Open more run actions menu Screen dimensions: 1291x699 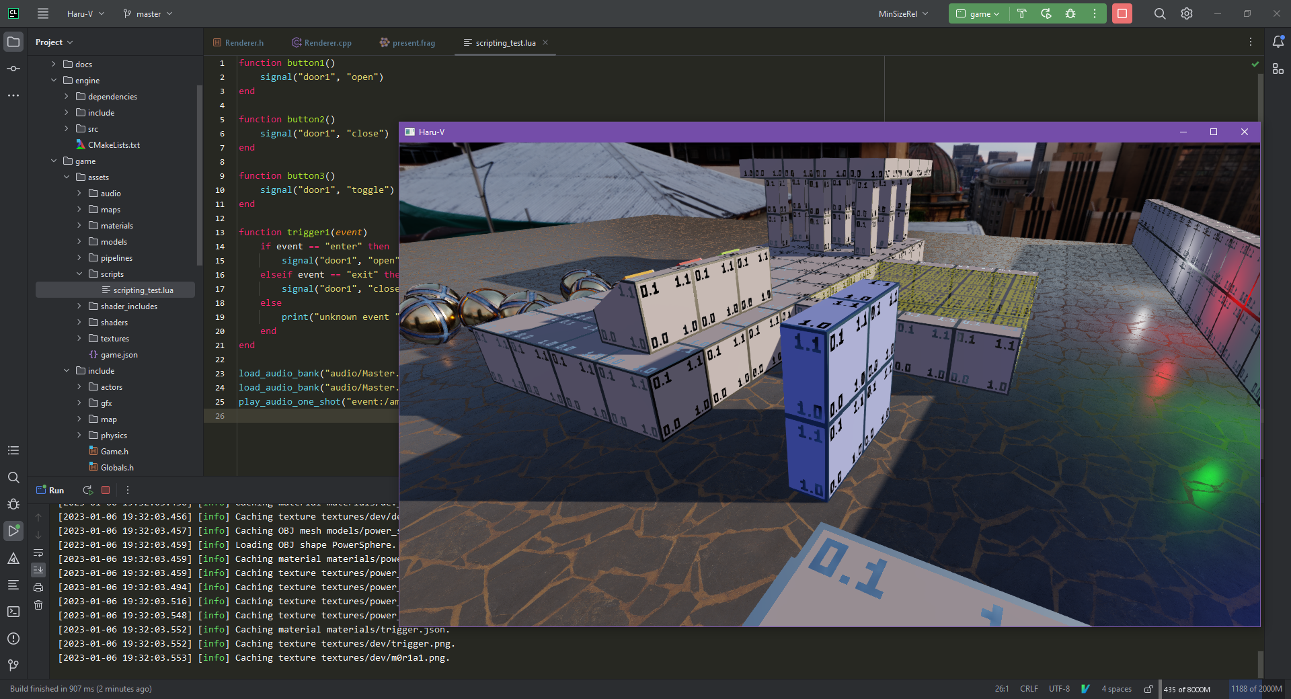(1095, 13)
